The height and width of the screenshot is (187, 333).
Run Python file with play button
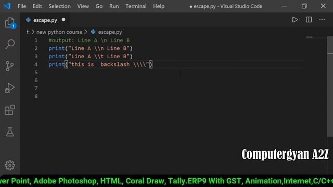295,20
